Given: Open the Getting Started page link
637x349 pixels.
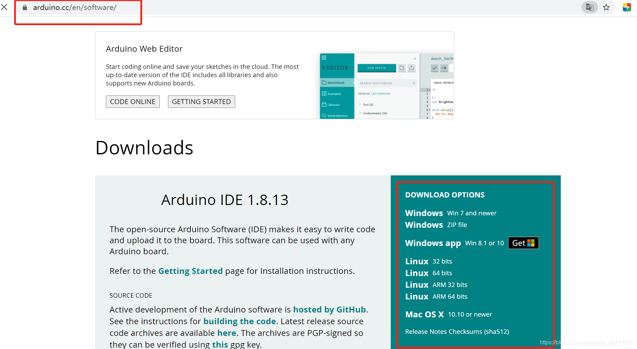Looking at the screenshot, I should [x=190, y=271].
